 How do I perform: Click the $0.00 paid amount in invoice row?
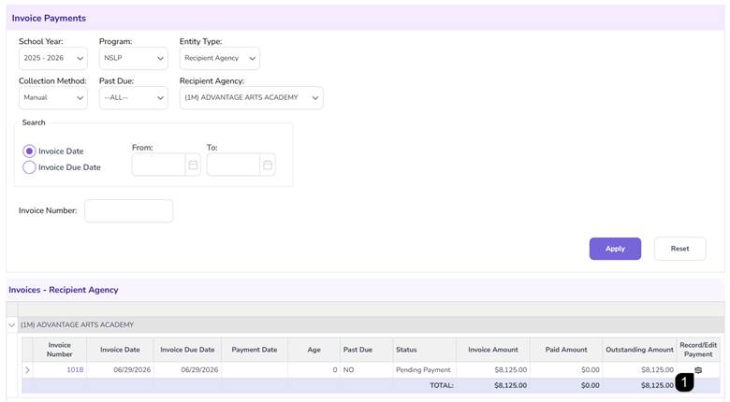(591, 370)
